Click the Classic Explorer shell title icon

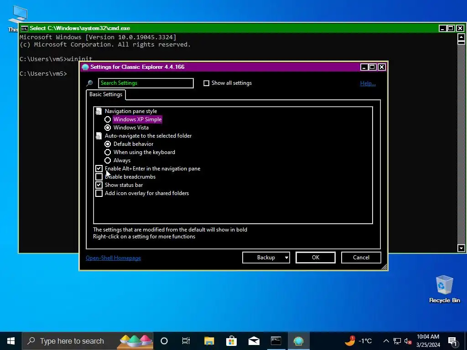coord(85,67)
